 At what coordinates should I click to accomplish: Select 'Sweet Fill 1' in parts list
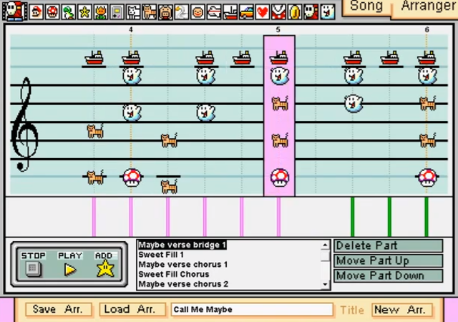click(161, 255)
